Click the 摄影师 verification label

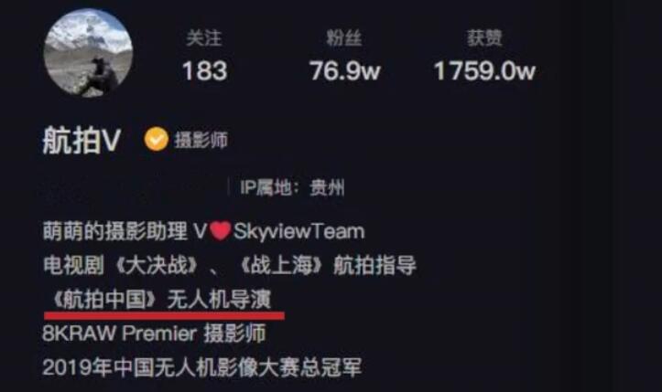tap(201, 140)
